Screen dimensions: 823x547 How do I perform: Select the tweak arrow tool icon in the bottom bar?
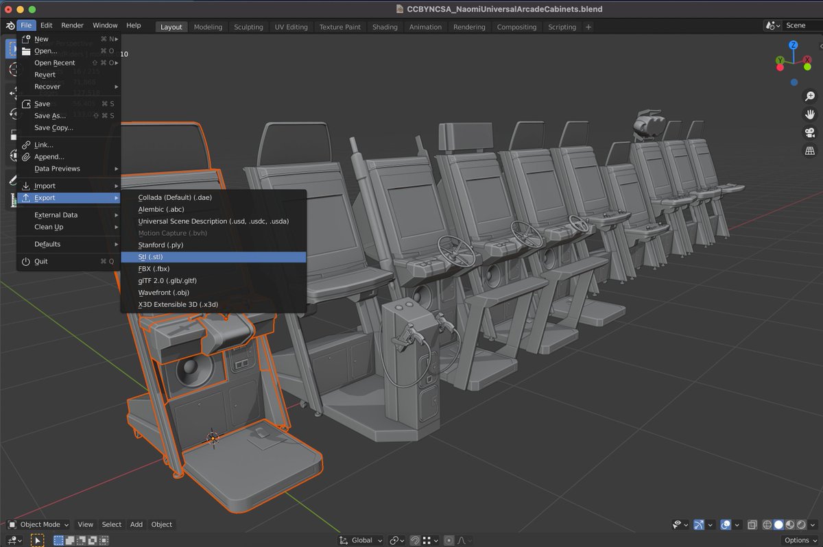coord(37,541)
